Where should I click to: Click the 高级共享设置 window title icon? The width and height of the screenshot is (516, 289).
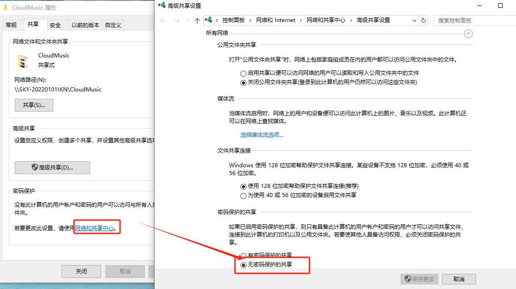[x=161, y=5]
